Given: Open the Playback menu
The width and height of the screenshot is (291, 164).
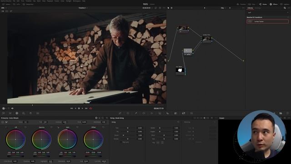Looking at the screenshot, I should pos(50,1).
